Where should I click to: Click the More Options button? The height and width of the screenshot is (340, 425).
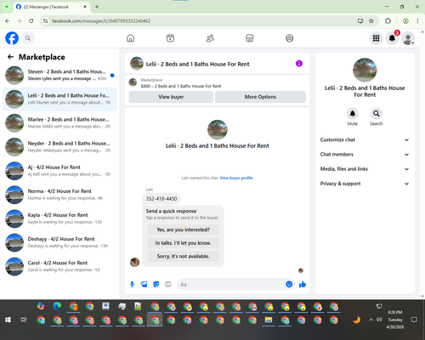[260, 97]
